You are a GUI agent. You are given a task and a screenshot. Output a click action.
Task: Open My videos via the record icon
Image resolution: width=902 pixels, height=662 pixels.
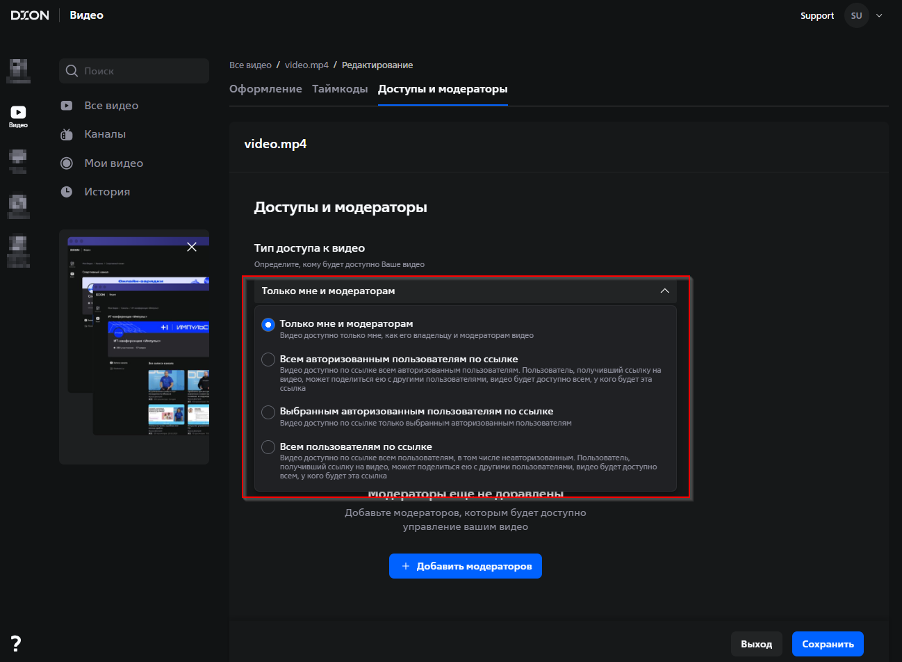pyautogui.click(x=67, y=163)
